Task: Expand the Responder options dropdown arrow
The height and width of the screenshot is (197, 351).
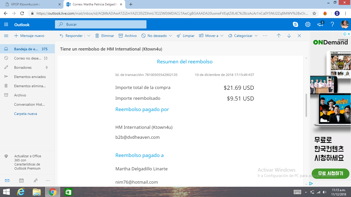Action: tap(89, 36)
